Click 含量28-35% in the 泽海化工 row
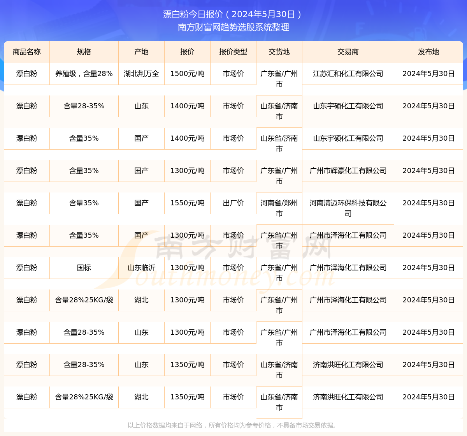Image resolution: width=467 pixels, height=436 pixels. coord(84,332)
